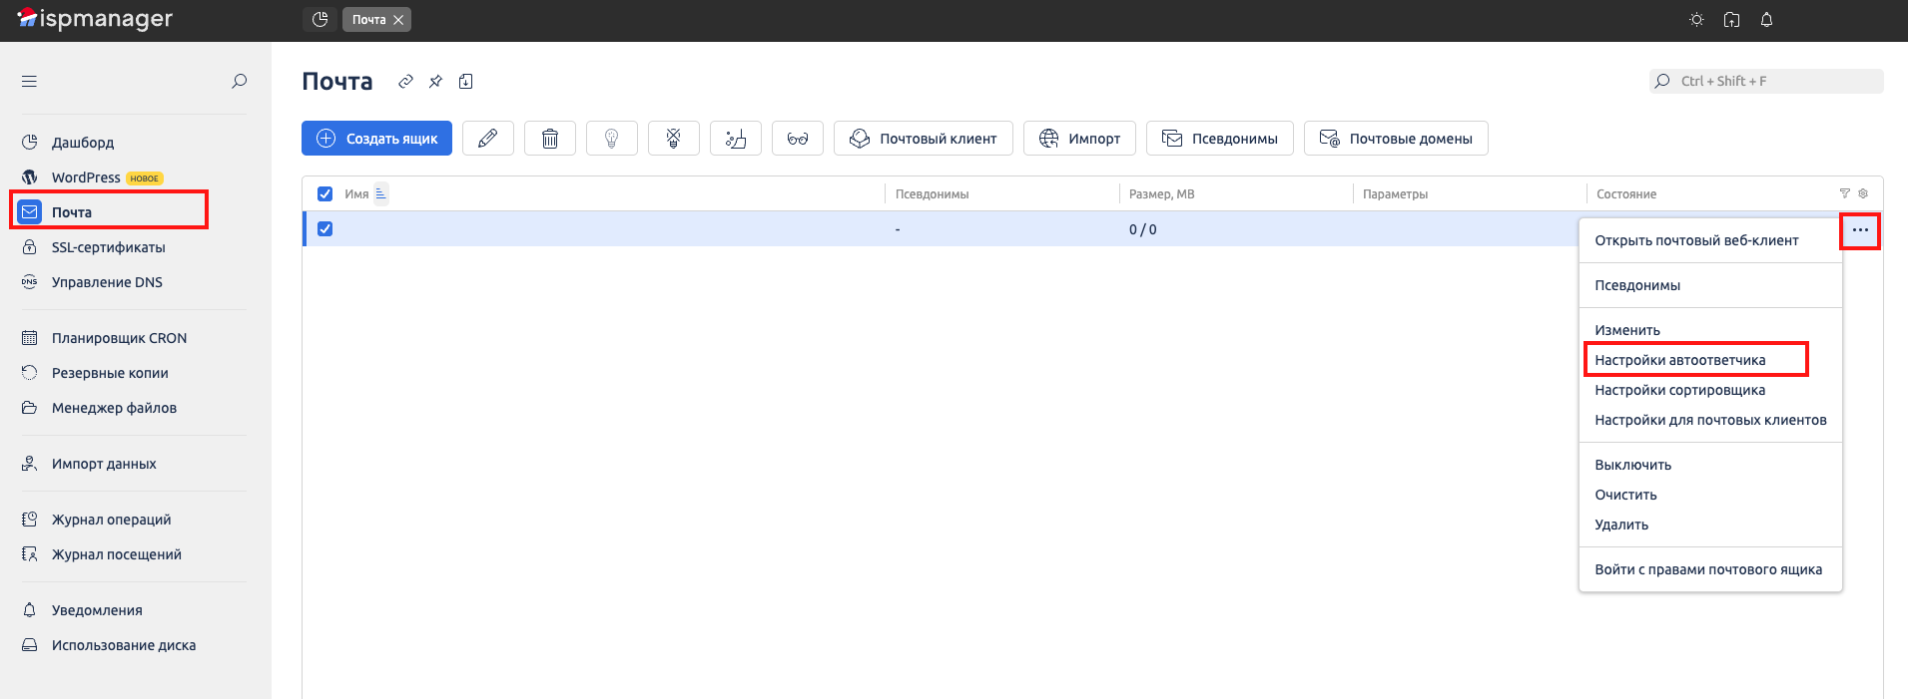1908x699 pixels.
Task: Click the Создать ящик button
Action: coord(376,139)
